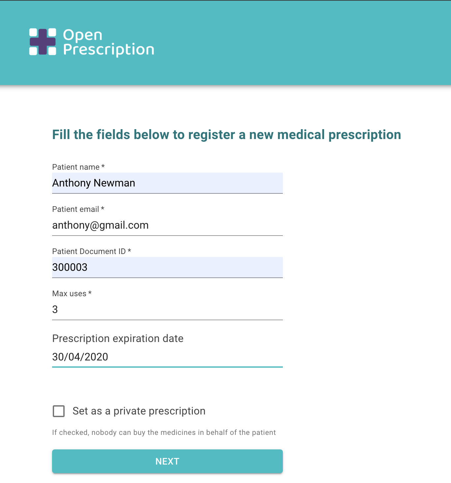
Task: Click the Open Prescription logo text
Action: tap(108, 43)
